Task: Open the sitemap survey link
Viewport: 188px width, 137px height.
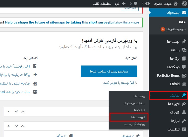Action: click(x=57, y=22)
